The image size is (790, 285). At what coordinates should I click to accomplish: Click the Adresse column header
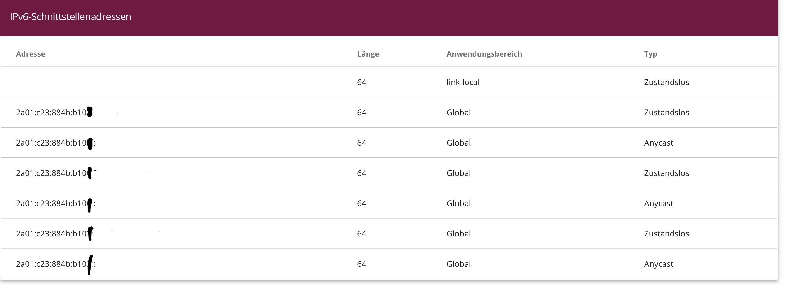point(31,54)
